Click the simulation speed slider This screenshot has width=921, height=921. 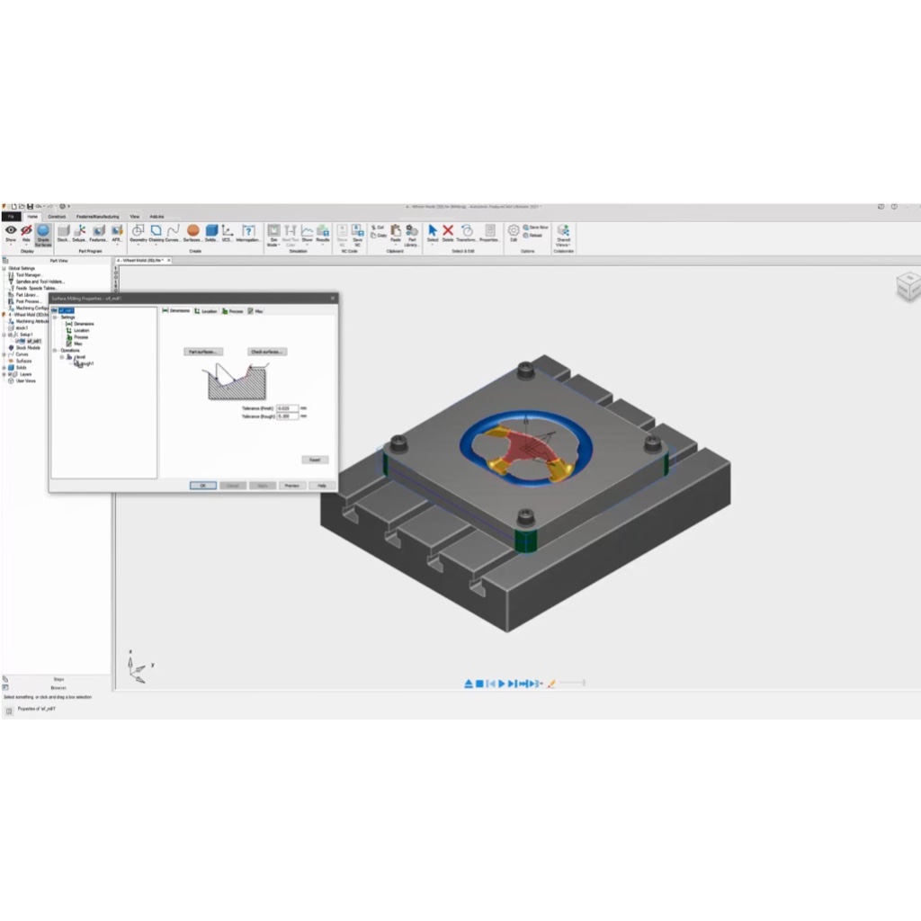571,684
